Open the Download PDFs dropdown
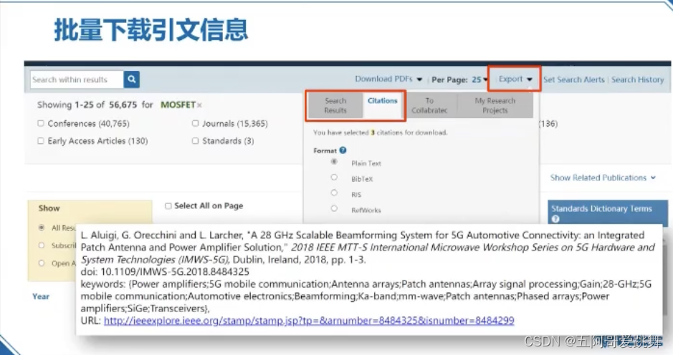The width and height of the screenshot is (673, 355). point(388,79)
